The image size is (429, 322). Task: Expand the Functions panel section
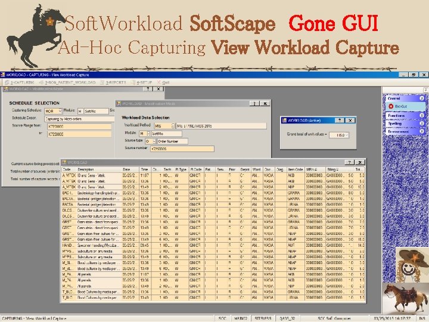422,116
